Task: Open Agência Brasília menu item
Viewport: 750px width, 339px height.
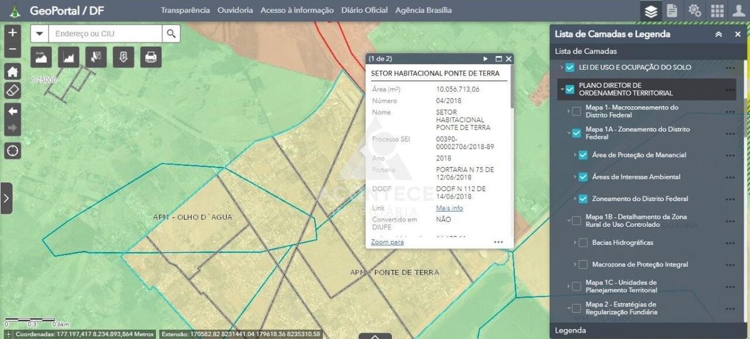Action: tap(424, 11)
